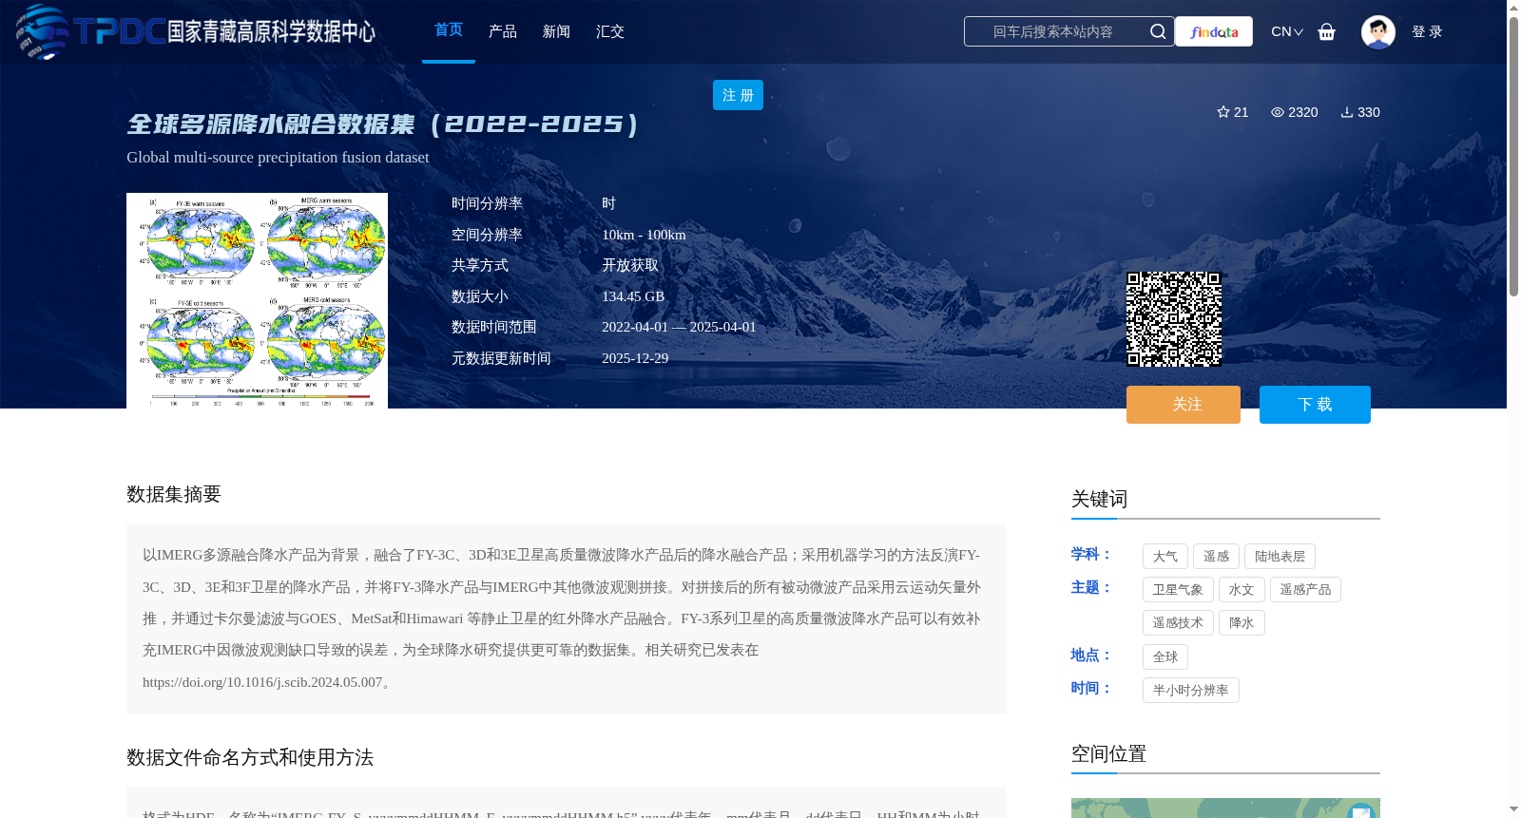Viewport: 1521px width, 818px height.
Task: Go to the 首页 tab
Action: (x=449, y=30)
